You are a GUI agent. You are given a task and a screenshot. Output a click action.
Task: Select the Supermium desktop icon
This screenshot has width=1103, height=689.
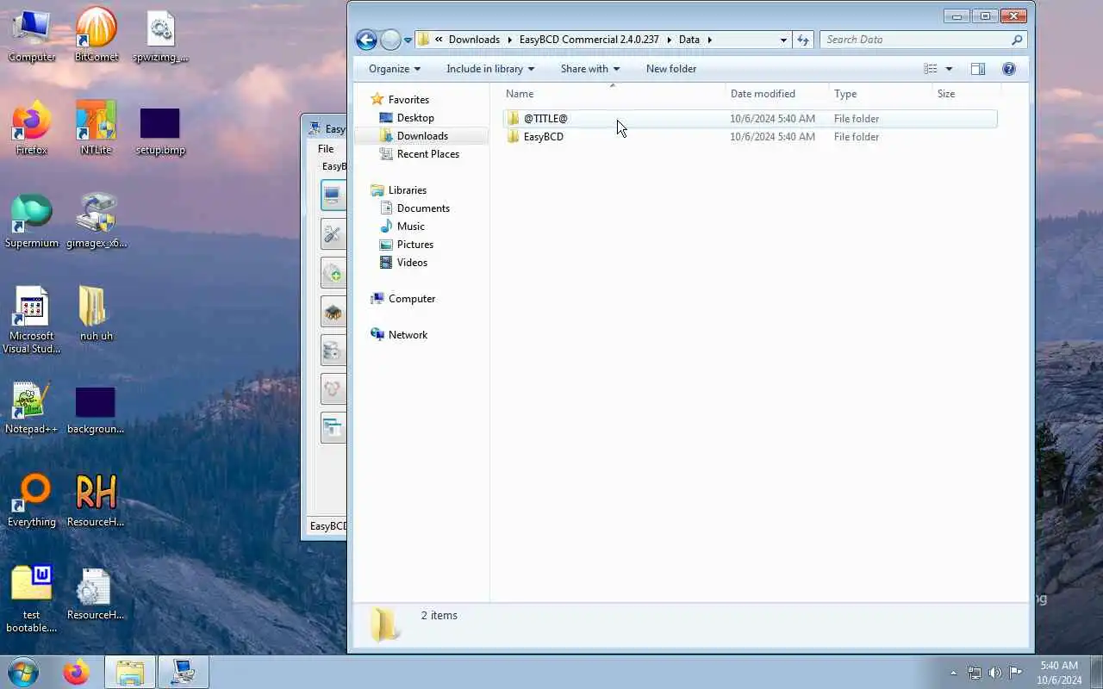[32, 221]
